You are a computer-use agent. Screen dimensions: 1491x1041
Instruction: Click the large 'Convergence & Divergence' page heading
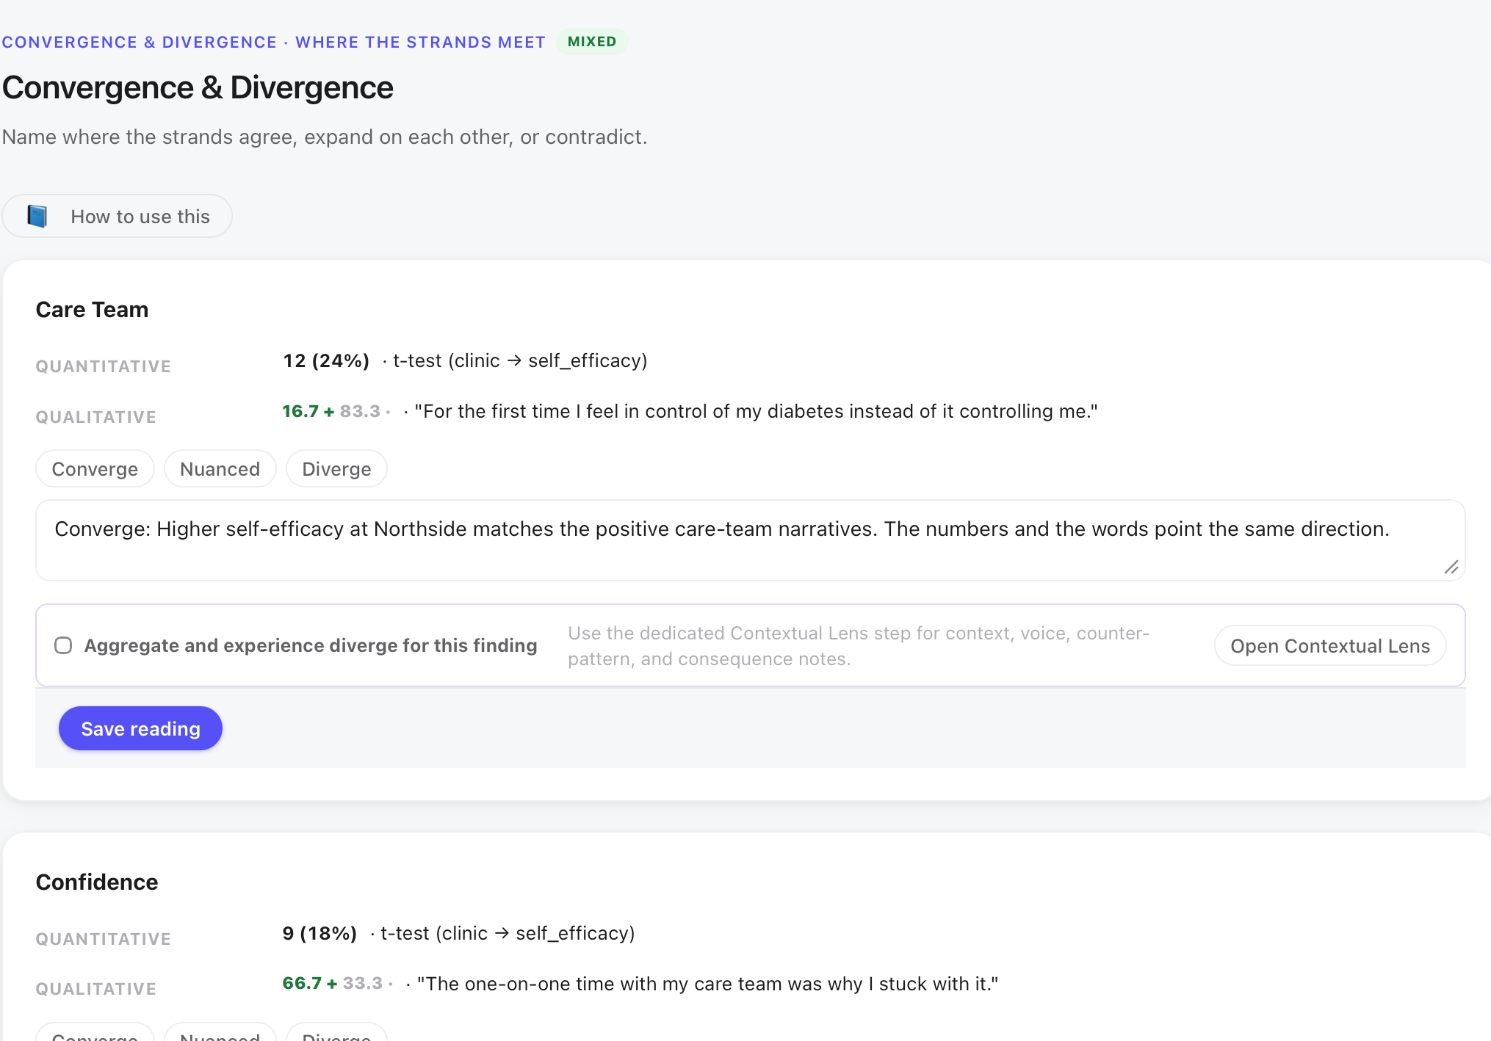(198, 87)
